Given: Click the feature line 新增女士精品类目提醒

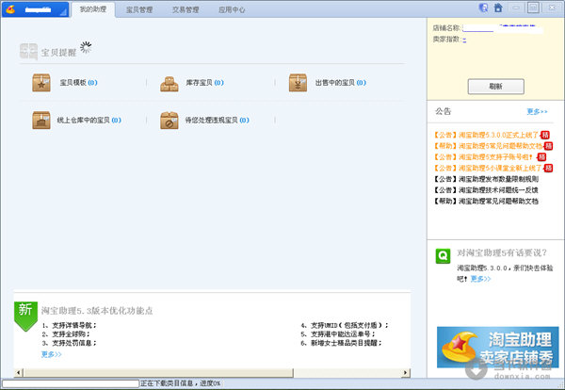Looking at the screenshot, I should pyautogui.click(x=341, y=343).
